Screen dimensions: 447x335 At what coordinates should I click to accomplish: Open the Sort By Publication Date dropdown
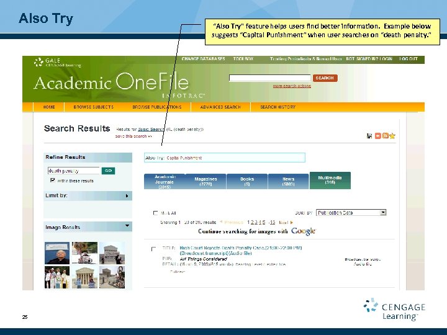click(x=351, y=213)
